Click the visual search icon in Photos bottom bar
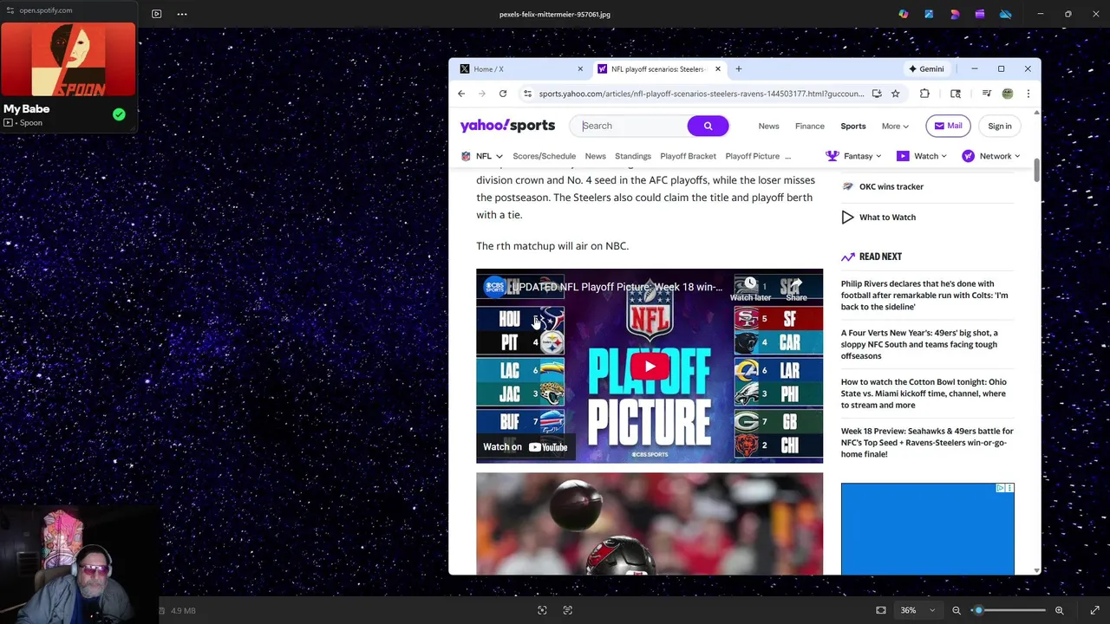Screen dimensions: 1110x624 542,610
